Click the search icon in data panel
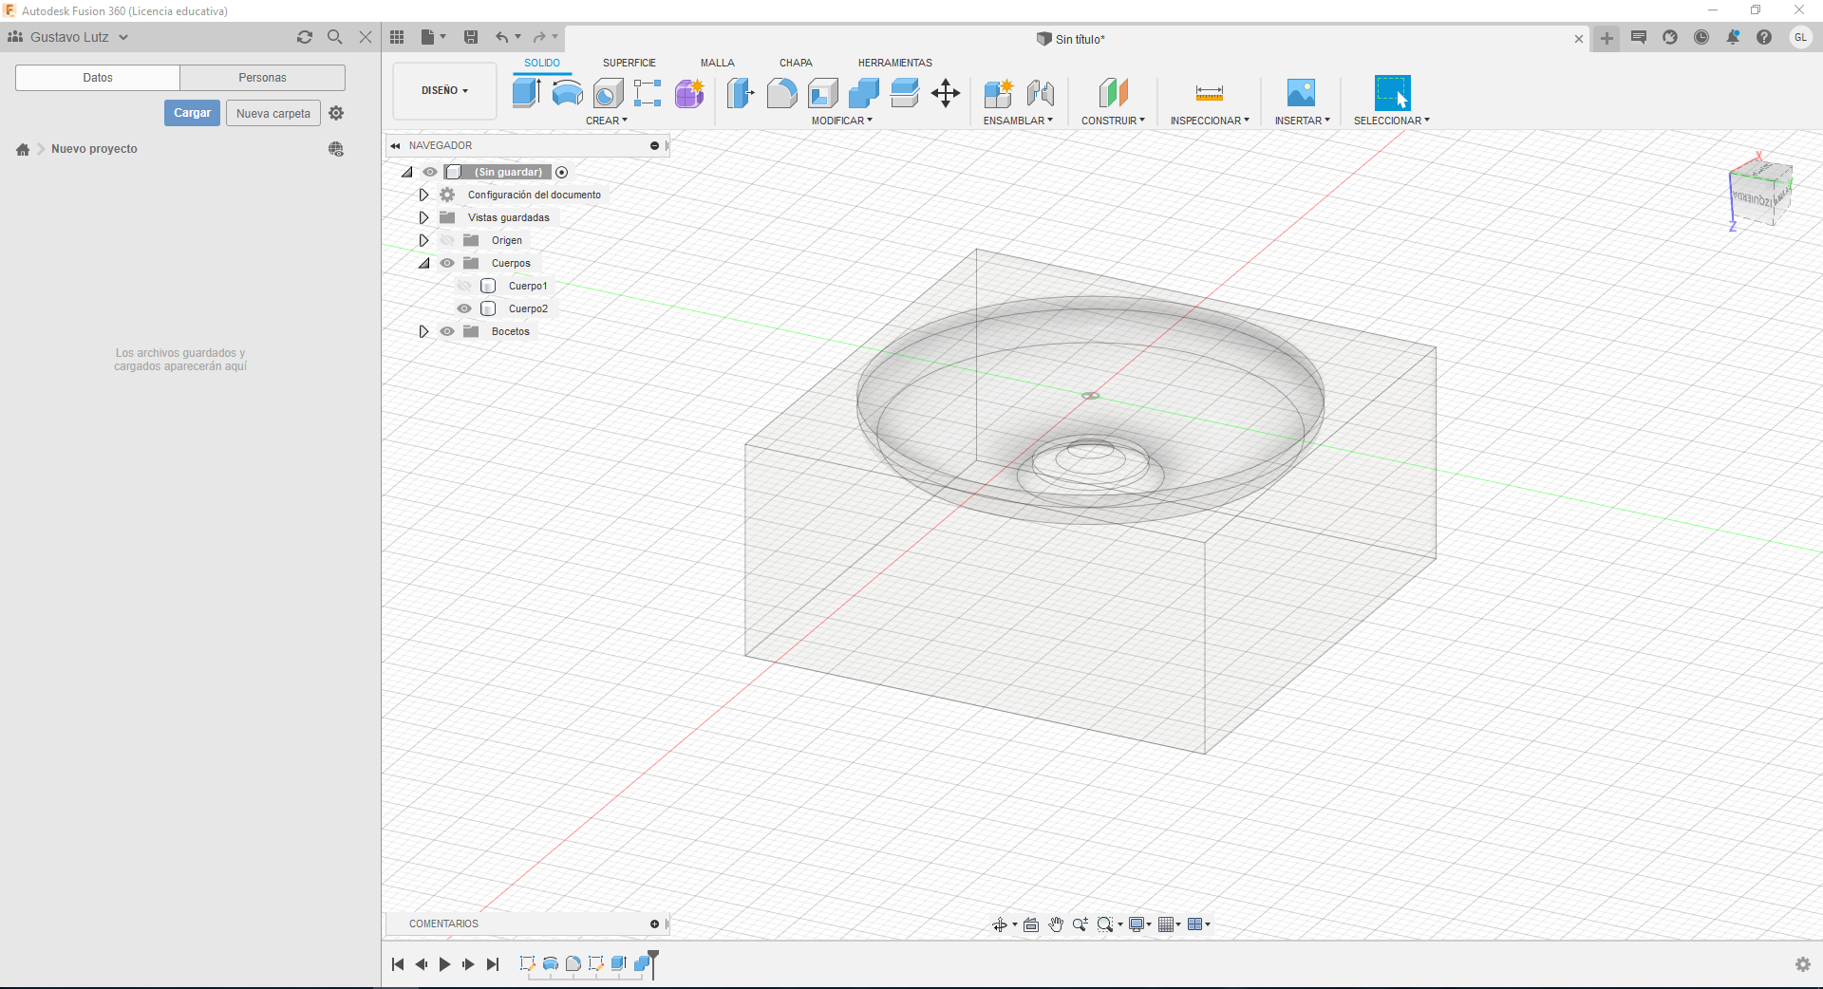Viewport: 1823px width, 989px height. pos(335,37)
